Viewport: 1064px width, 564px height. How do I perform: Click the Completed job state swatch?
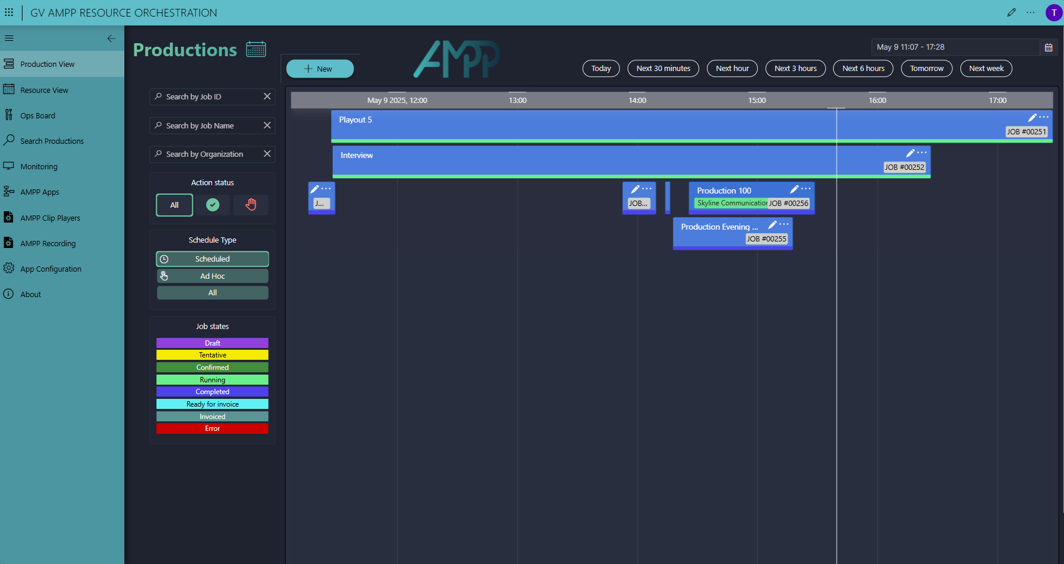tap(213, 392)
